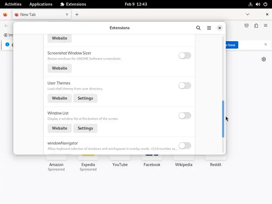
Task: Click 'Screenshot Window Sizer' extension name
Action: pos(69,53)
